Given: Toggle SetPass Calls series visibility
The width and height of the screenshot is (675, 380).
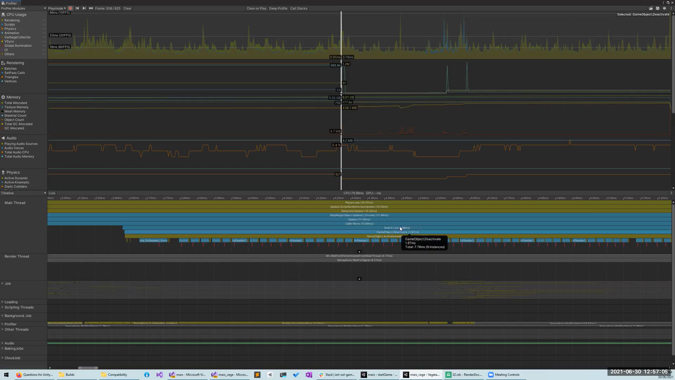Looking at the screenshot, I should (14, 73).
